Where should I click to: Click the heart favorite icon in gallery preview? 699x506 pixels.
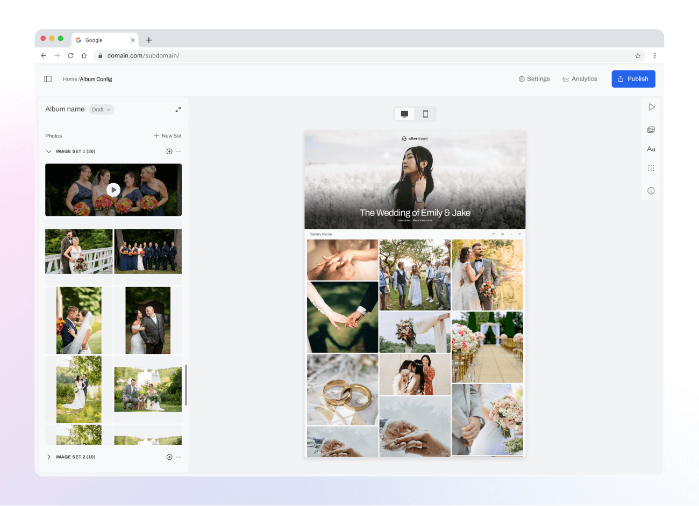pyautogui.click(x=494, y=234)
